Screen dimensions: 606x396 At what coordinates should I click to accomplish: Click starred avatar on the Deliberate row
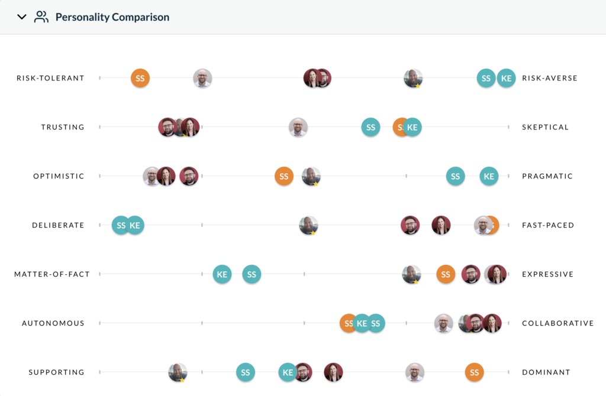click(308, 225)
